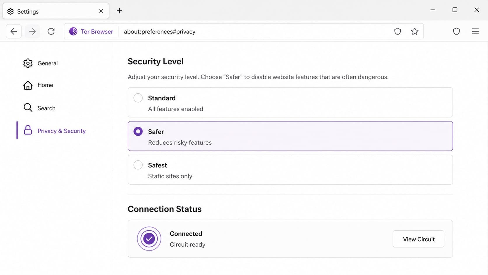Click the Security Level heading
The width and height of the screenshot is (488, 275).
(x=156, y=61)
